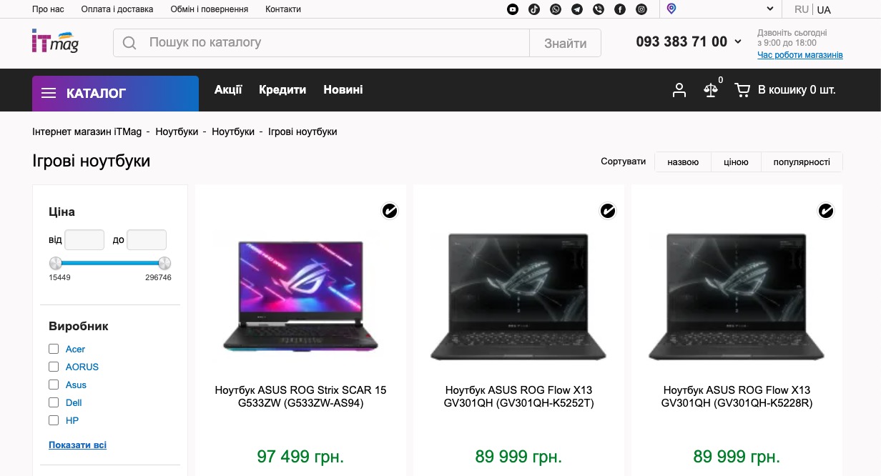Screen dimensions: 881x476
Task: Go to the Кредити menu item
Action: [282, 89]
